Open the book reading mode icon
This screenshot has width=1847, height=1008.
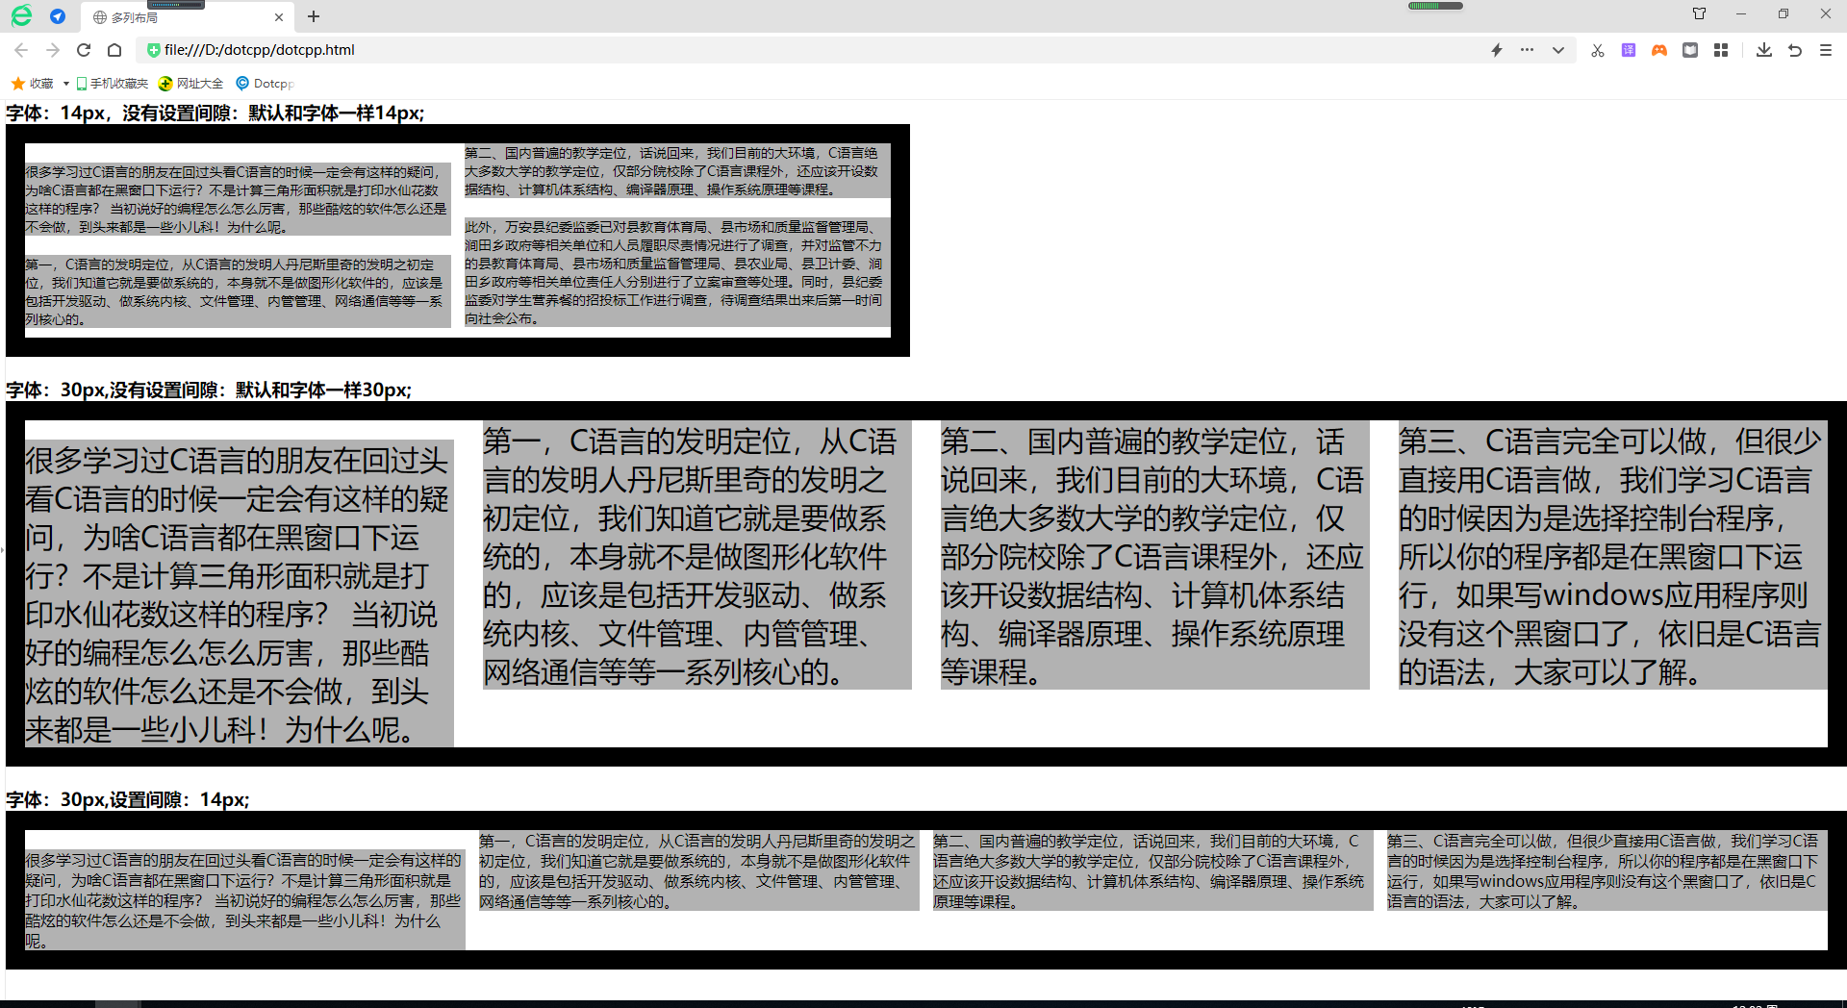pyautogui.click(x=1690, y=50)
